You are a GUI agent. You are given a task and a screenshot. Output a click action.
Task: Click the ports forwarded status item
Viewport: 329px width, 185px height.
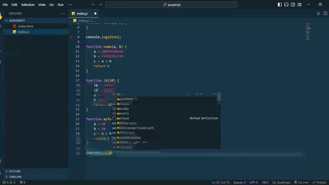tap(23, 182)
